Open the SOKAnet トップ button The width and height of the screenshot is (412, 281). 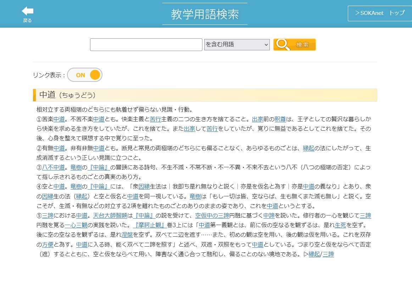(380, 13)
